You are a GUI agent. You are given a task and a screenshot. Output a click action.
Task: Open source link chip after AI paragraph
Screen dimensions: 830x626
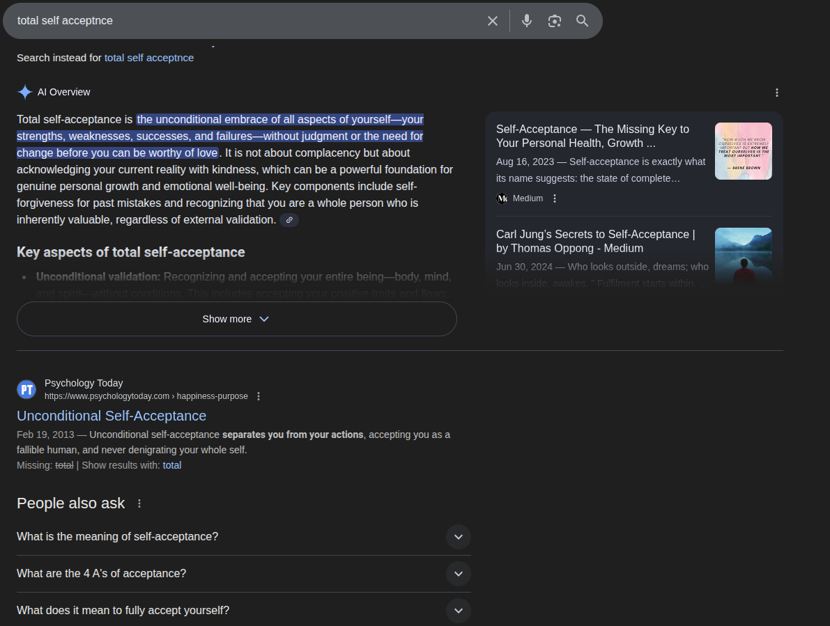click(289, 220)
